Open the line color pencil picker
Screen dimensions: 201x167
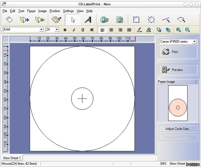(x=139, y=30)
